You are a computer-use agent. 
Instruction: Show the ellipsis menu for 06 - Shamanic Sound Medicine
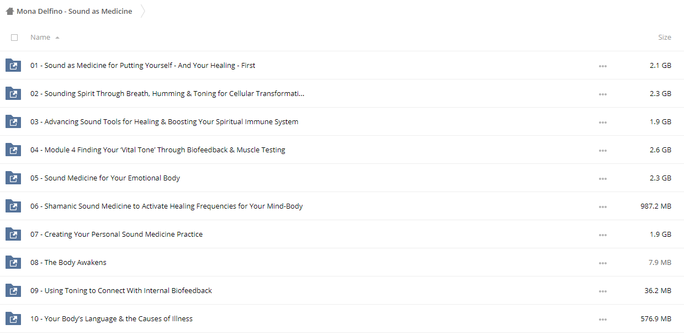point(602,207)
